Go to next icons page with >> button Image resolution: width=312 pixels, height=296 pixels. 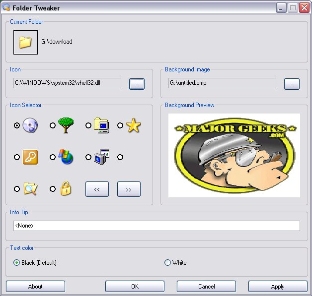click(129, 189)
